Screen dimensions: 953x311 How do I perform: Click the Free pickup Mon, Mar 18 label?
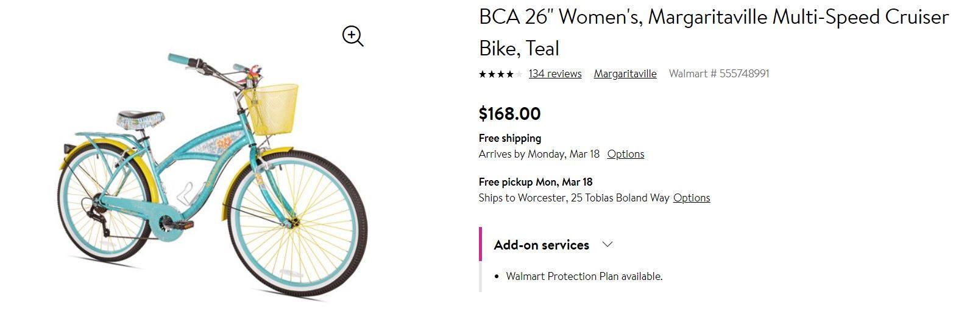click(536, 182)
